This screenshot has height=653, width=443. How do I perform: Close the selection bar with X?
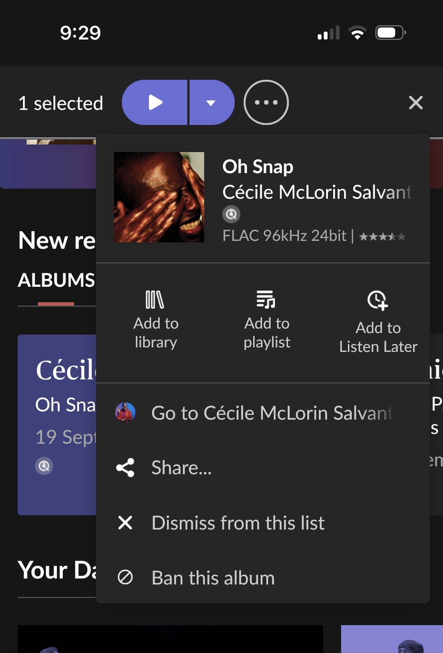coord(416,102)
